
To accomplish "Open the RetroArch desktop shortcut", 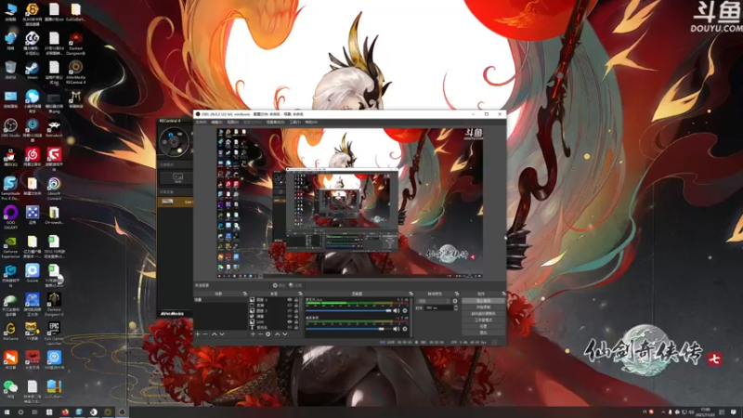I will [x=54, y=128].
